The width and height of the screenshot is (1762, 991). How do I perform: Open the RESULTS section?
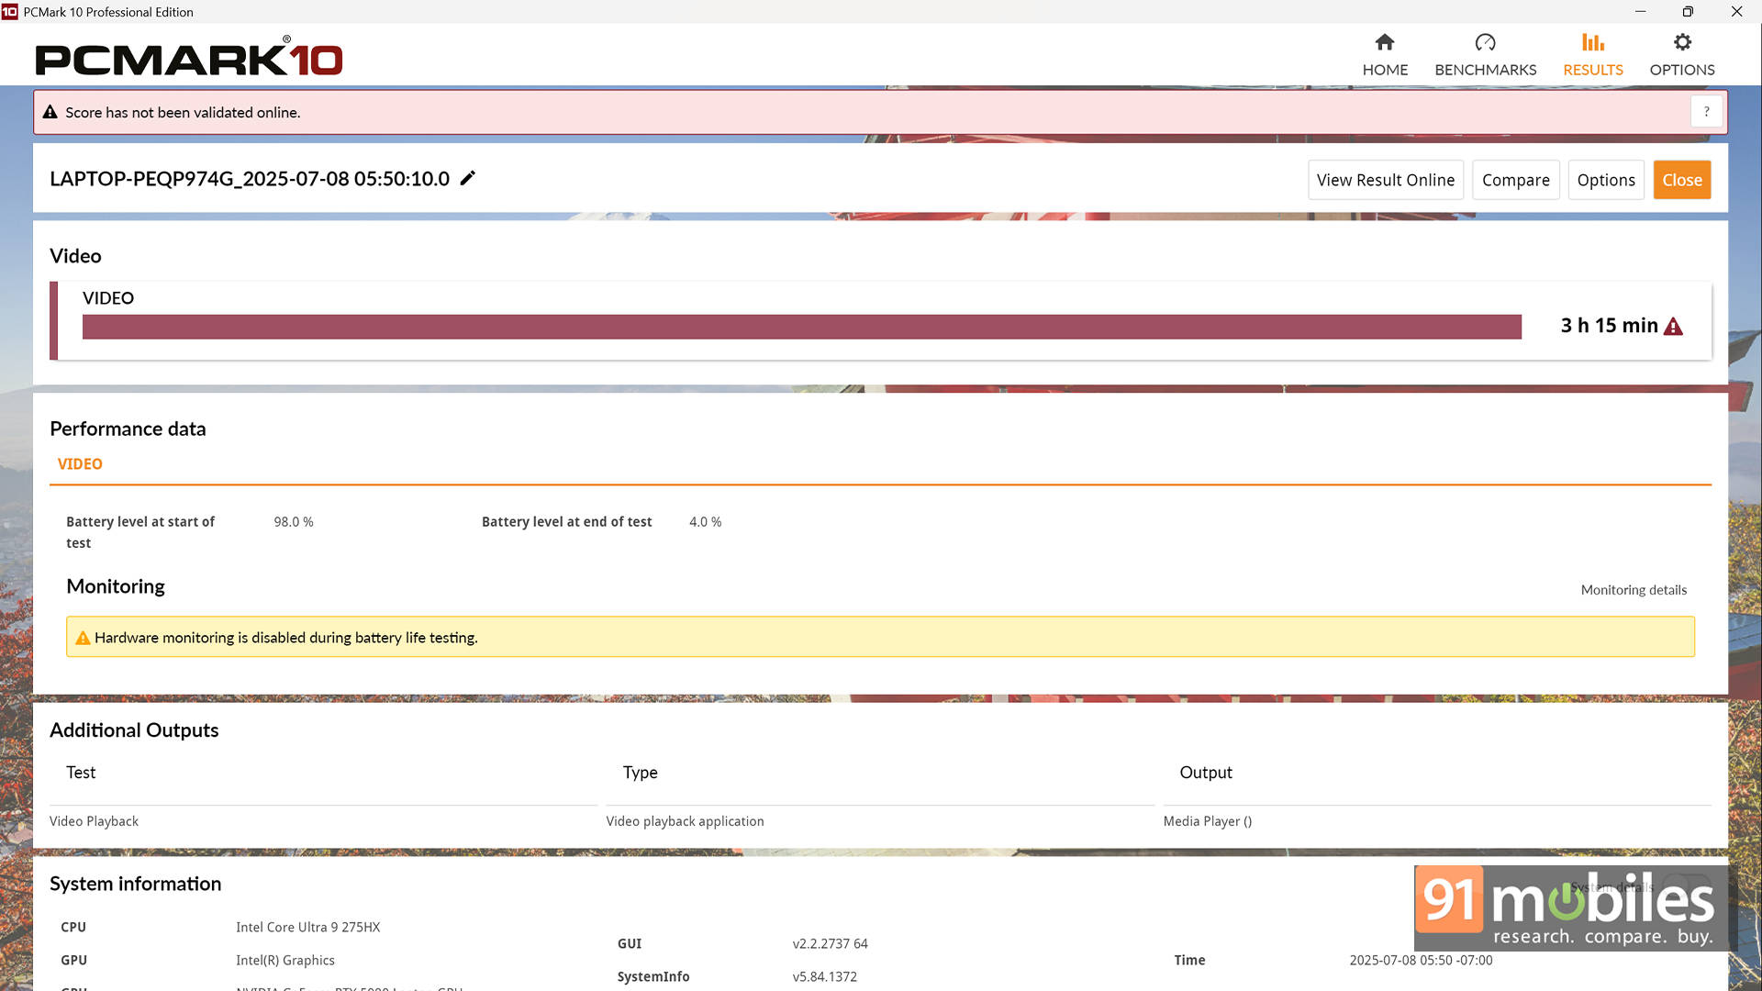(1592, 55)
